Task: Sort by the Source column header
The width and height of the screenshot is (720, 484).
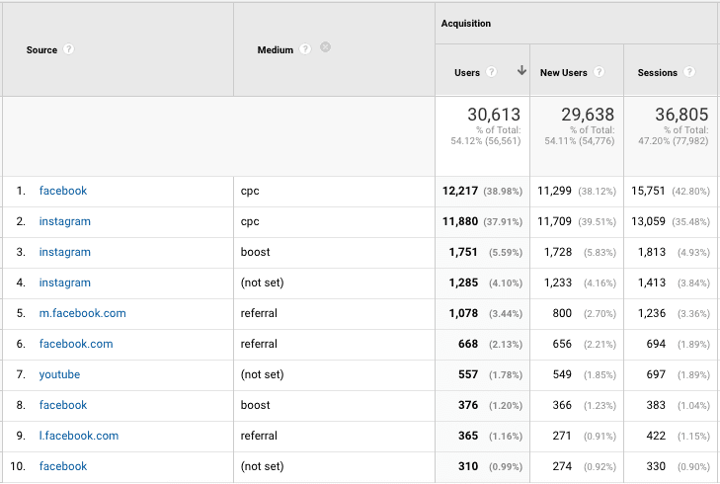Action: click(41, 50)
